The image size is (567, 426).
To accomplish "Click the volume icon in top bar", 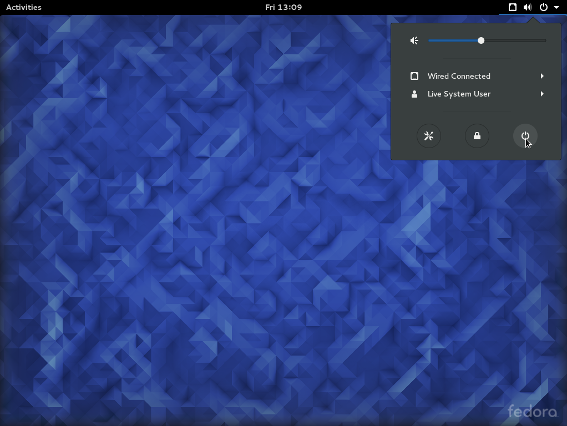I will (x=528, y=7).
